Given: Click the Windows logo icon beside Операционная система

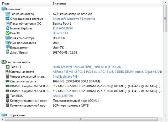Looking at the screenshot, I should tap(7, 19).
